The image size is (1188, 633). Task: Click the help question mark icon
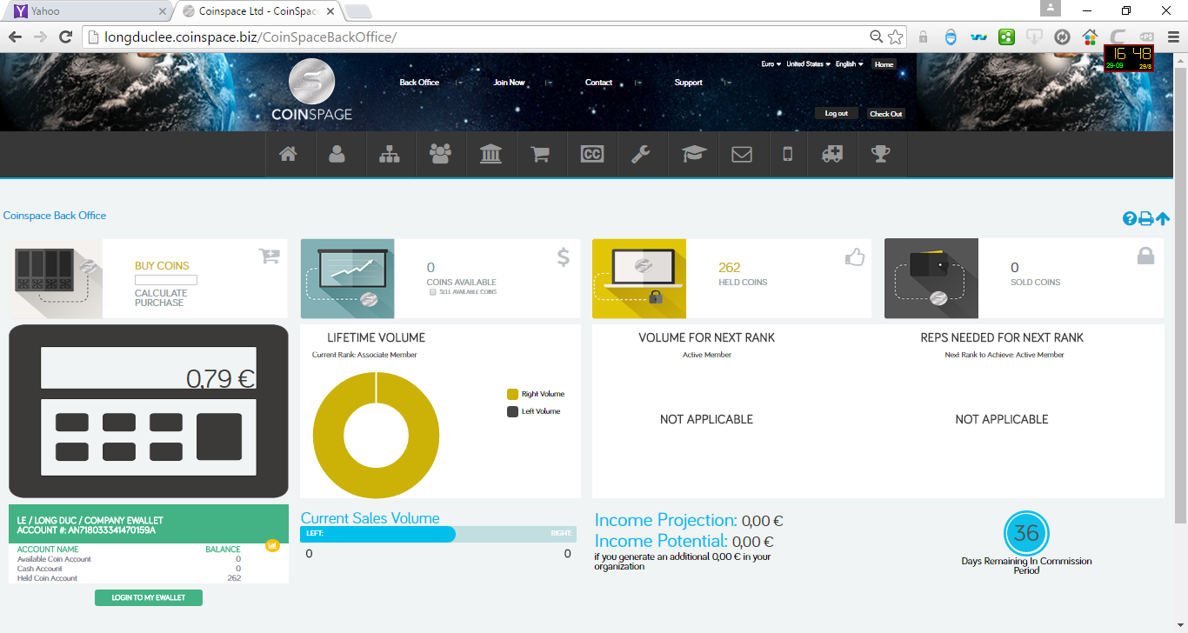pos(1130,219)
